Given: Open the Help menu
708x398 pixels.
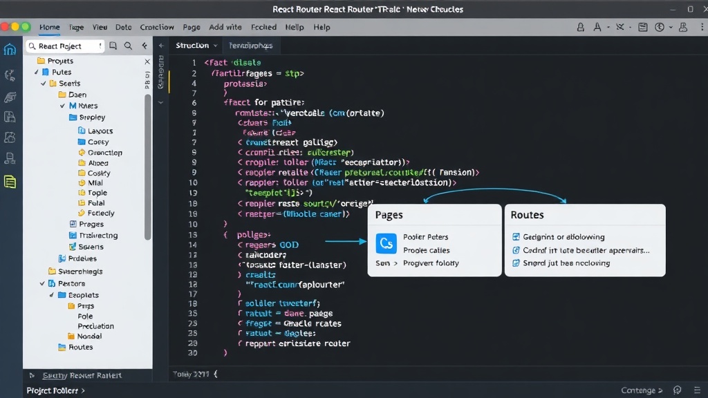Looking at the screenshot, I should coord(322,27).
